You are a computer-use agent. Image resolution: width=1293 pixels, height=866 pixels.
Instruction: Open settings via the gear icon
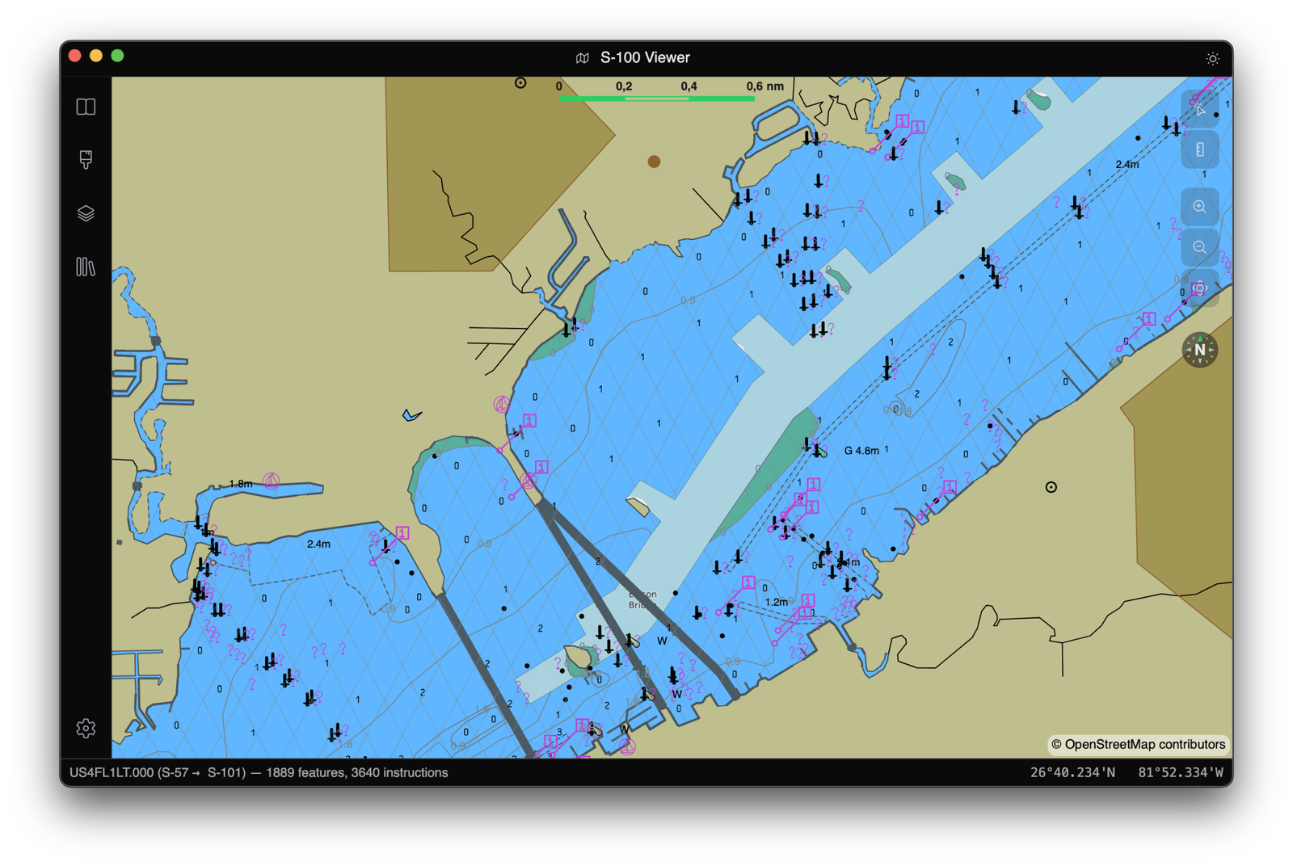[86, 729]
